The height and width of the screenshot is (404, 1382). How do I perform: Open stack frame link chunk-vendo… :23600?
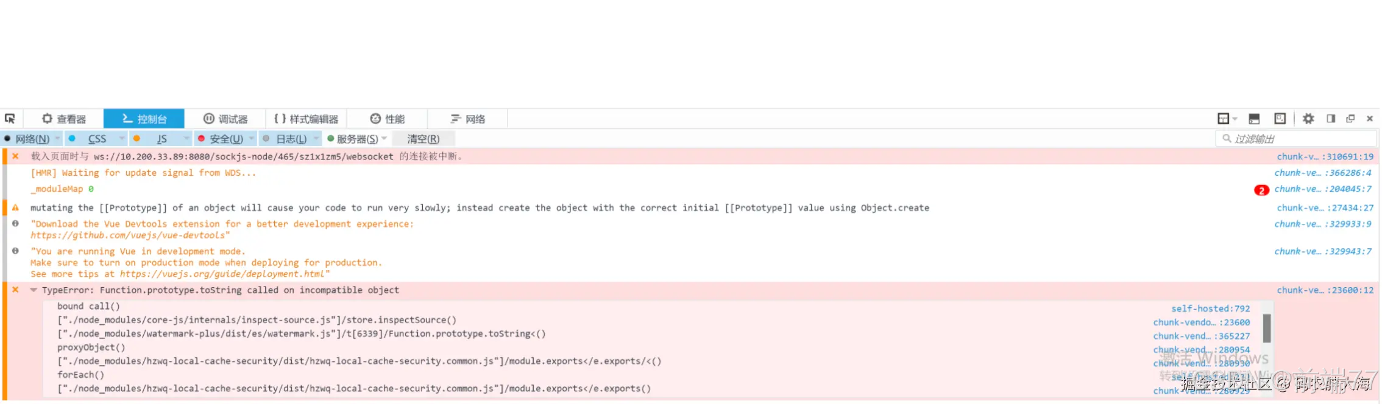(x=1201, y=322)
